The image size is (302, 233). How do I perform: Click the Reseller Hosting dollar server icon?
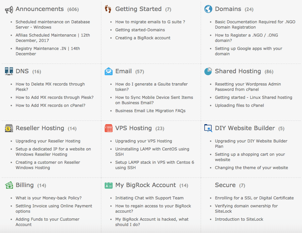9,128
